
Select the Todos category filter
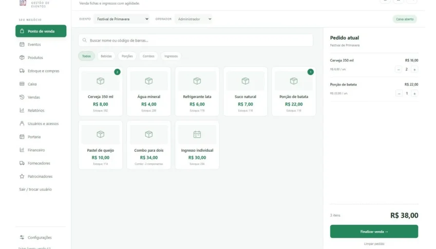tap(86, 56)
